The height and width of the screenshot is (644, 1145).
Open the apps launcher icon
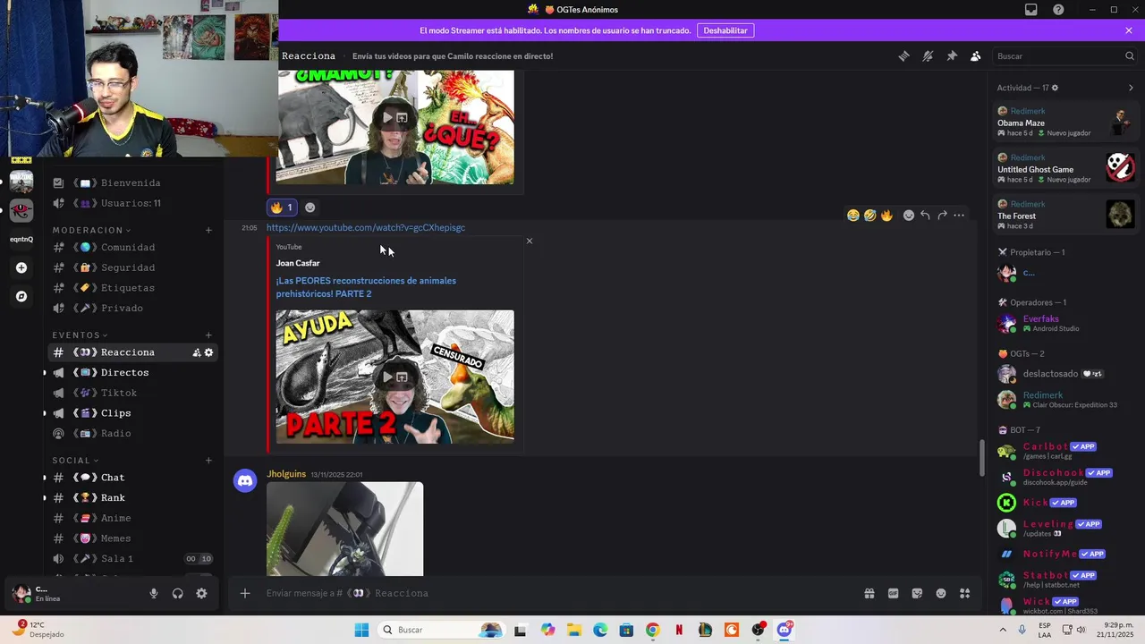[x=965, y=593]
